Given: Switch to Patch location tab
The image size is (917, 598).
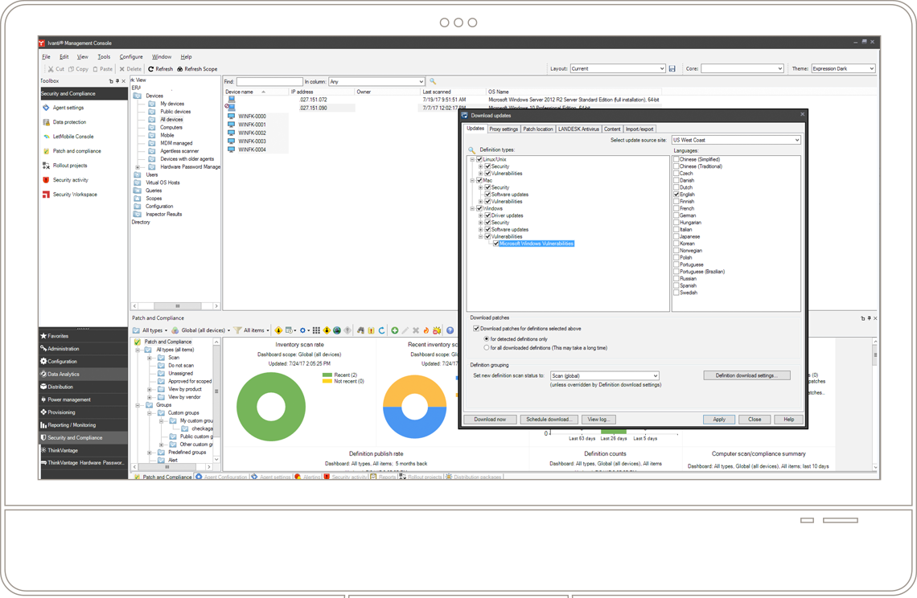Looking at the screenshot, I should (538, 129).
